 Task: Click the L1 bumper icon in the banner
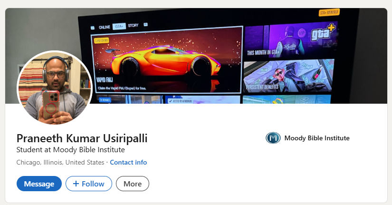click(93, 28)
